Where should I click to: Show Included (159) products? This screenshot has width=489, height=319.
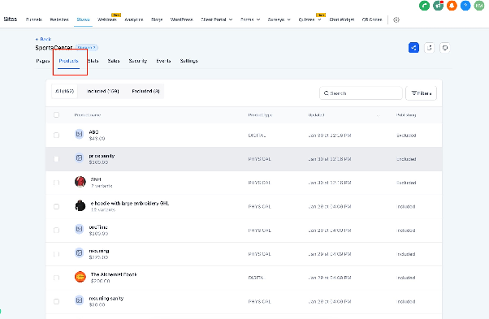pos(102,91)
